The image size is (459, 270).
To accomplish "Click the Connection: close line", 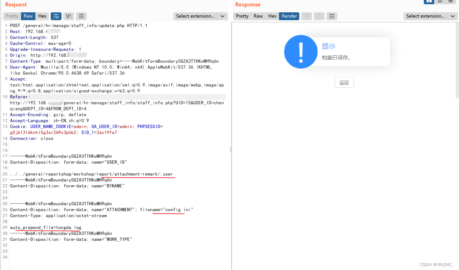I will (32, 138).
